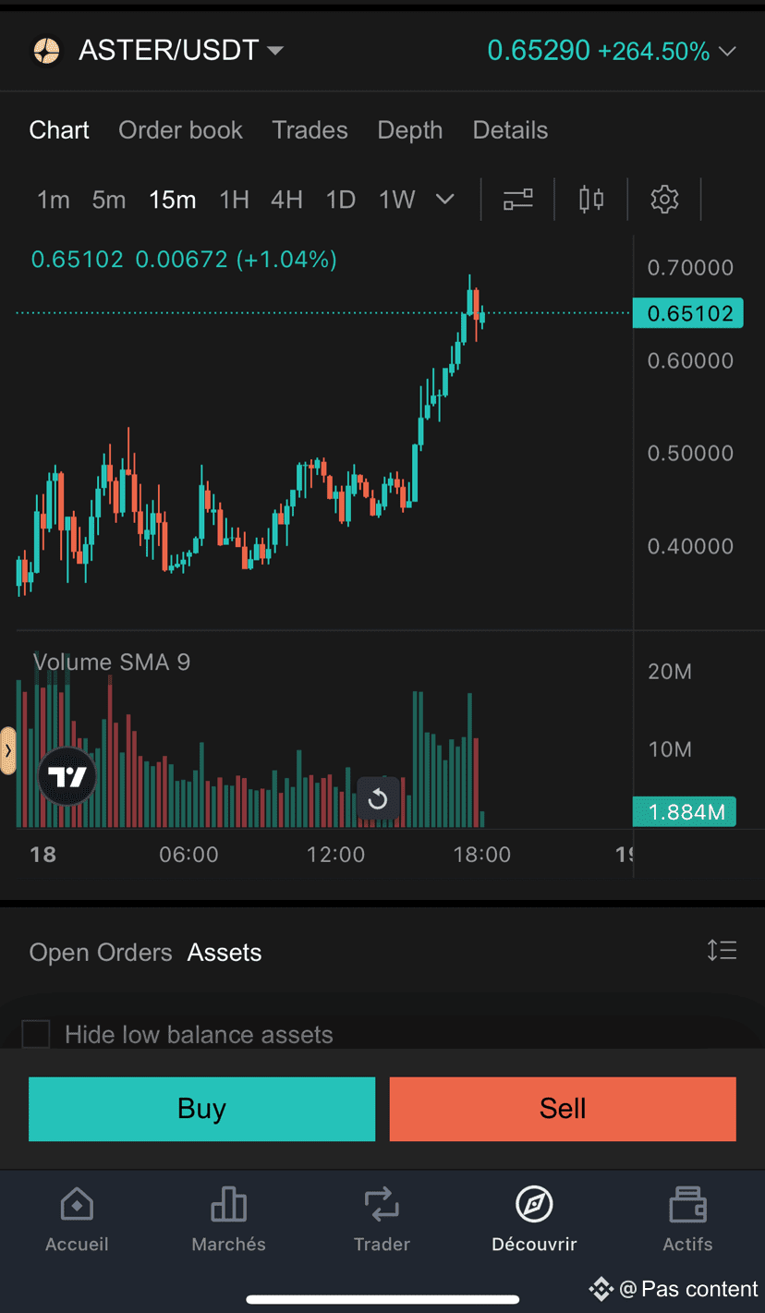Click the 0.65102 price label on axis
Viewport: 765px width, 1313px height.
[x=688, y=313]
